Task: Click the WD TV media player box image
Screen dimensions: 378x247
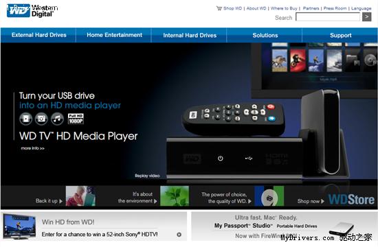Action: pyautogui.click(x=234, y=159)
